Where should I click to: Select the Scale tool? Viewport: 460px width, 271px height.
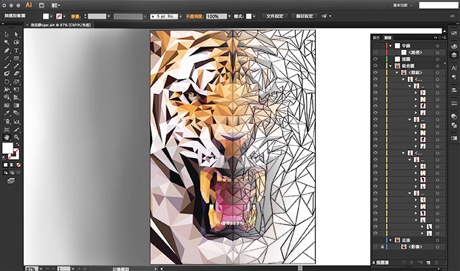(16, 82)
